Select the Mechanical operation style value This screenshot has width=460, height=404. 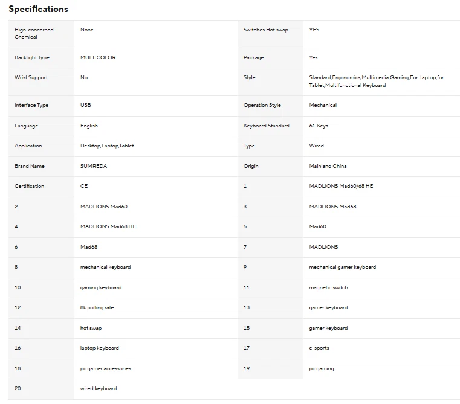(323, 105)
